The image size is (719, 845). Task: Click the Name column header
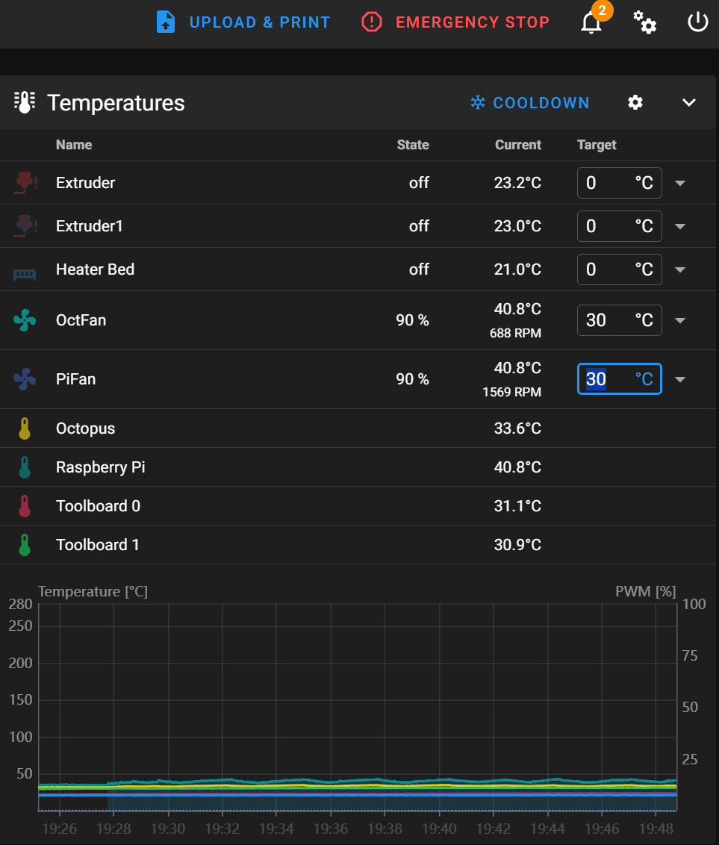tap(74, 145)
